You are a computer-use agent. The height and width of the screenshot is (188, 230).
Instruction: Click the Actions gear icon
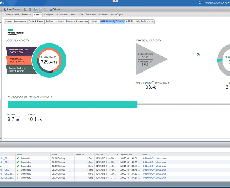click(x=51, y=9)
